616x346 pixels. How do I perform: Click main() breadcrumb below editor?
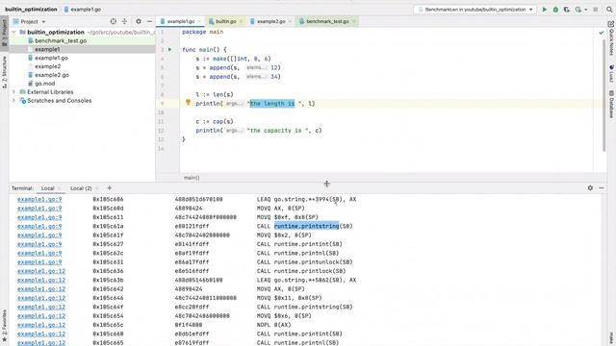pyautogui.click(x=192, y=178)
